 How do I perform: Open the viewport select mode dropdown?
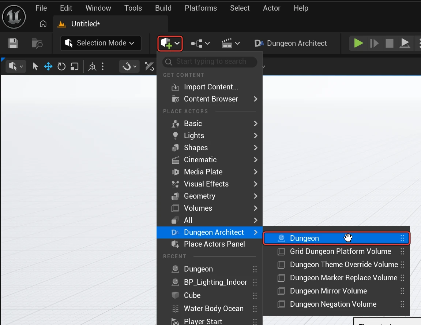tap(16, 66)
